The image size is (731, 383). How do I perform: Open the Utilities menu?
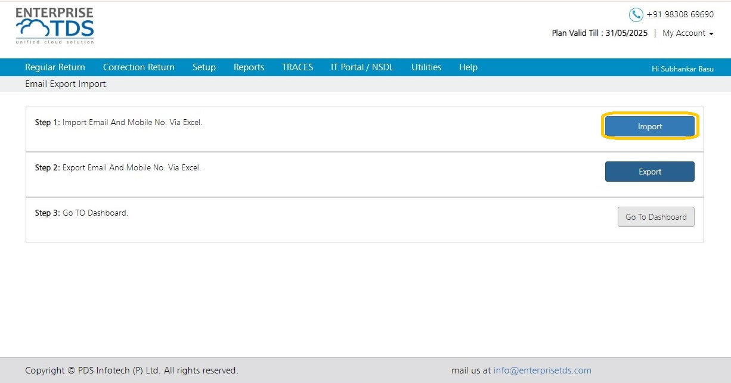(x=426, y=67)
